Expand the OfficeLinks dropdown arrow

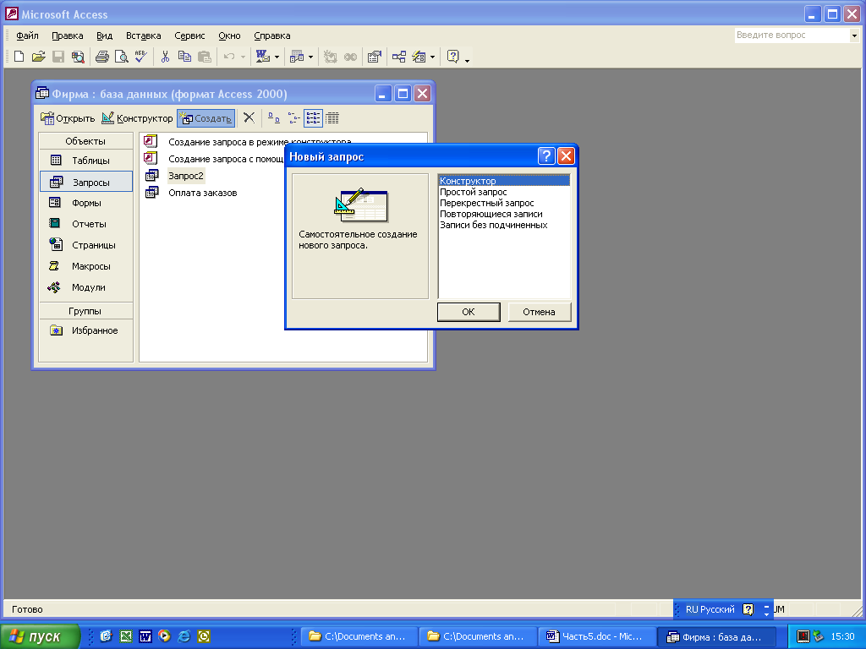pos(277,57)
